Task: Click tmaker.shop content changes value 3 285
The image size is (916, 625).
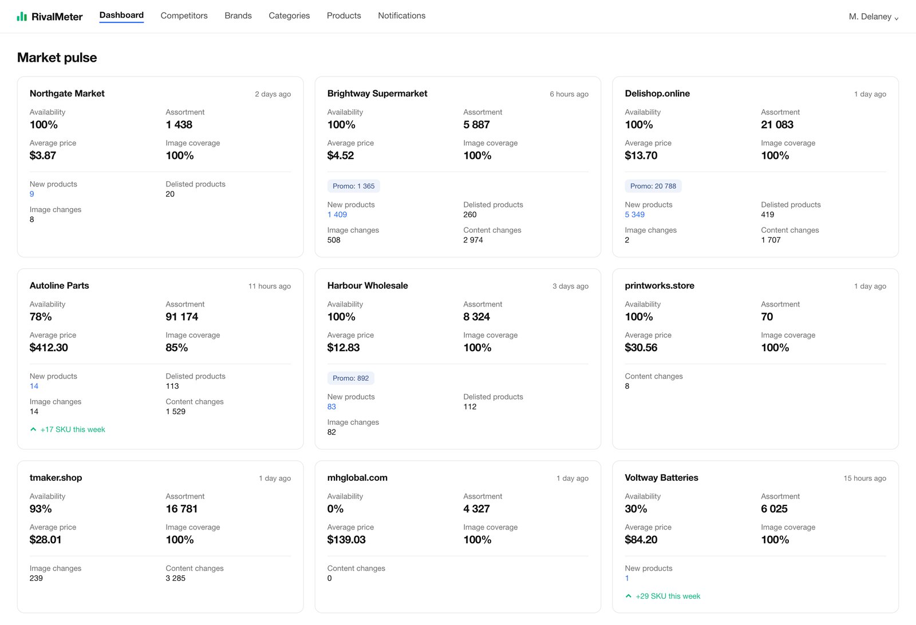Action: [x=176, y=578]
